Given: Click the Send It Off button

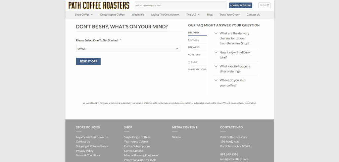Looking at the screenshot, I should point(88,61).
